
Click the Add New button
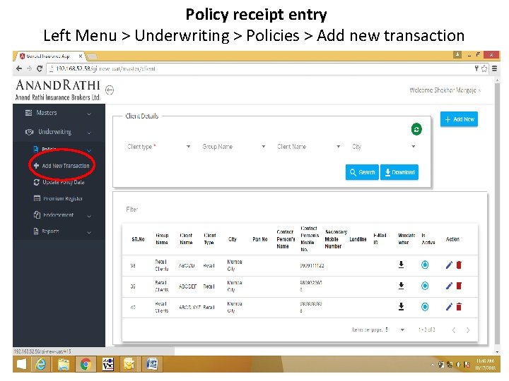point(459,119)
